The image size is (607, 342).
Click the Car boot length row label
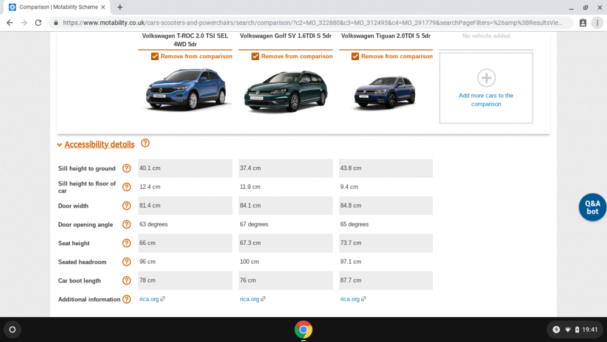point(80,281)
